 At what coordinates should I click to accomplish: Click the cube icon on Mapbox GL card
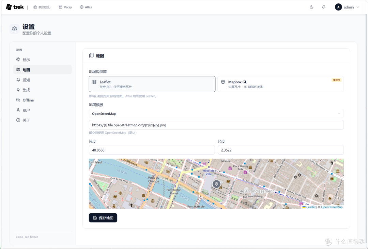223,82
